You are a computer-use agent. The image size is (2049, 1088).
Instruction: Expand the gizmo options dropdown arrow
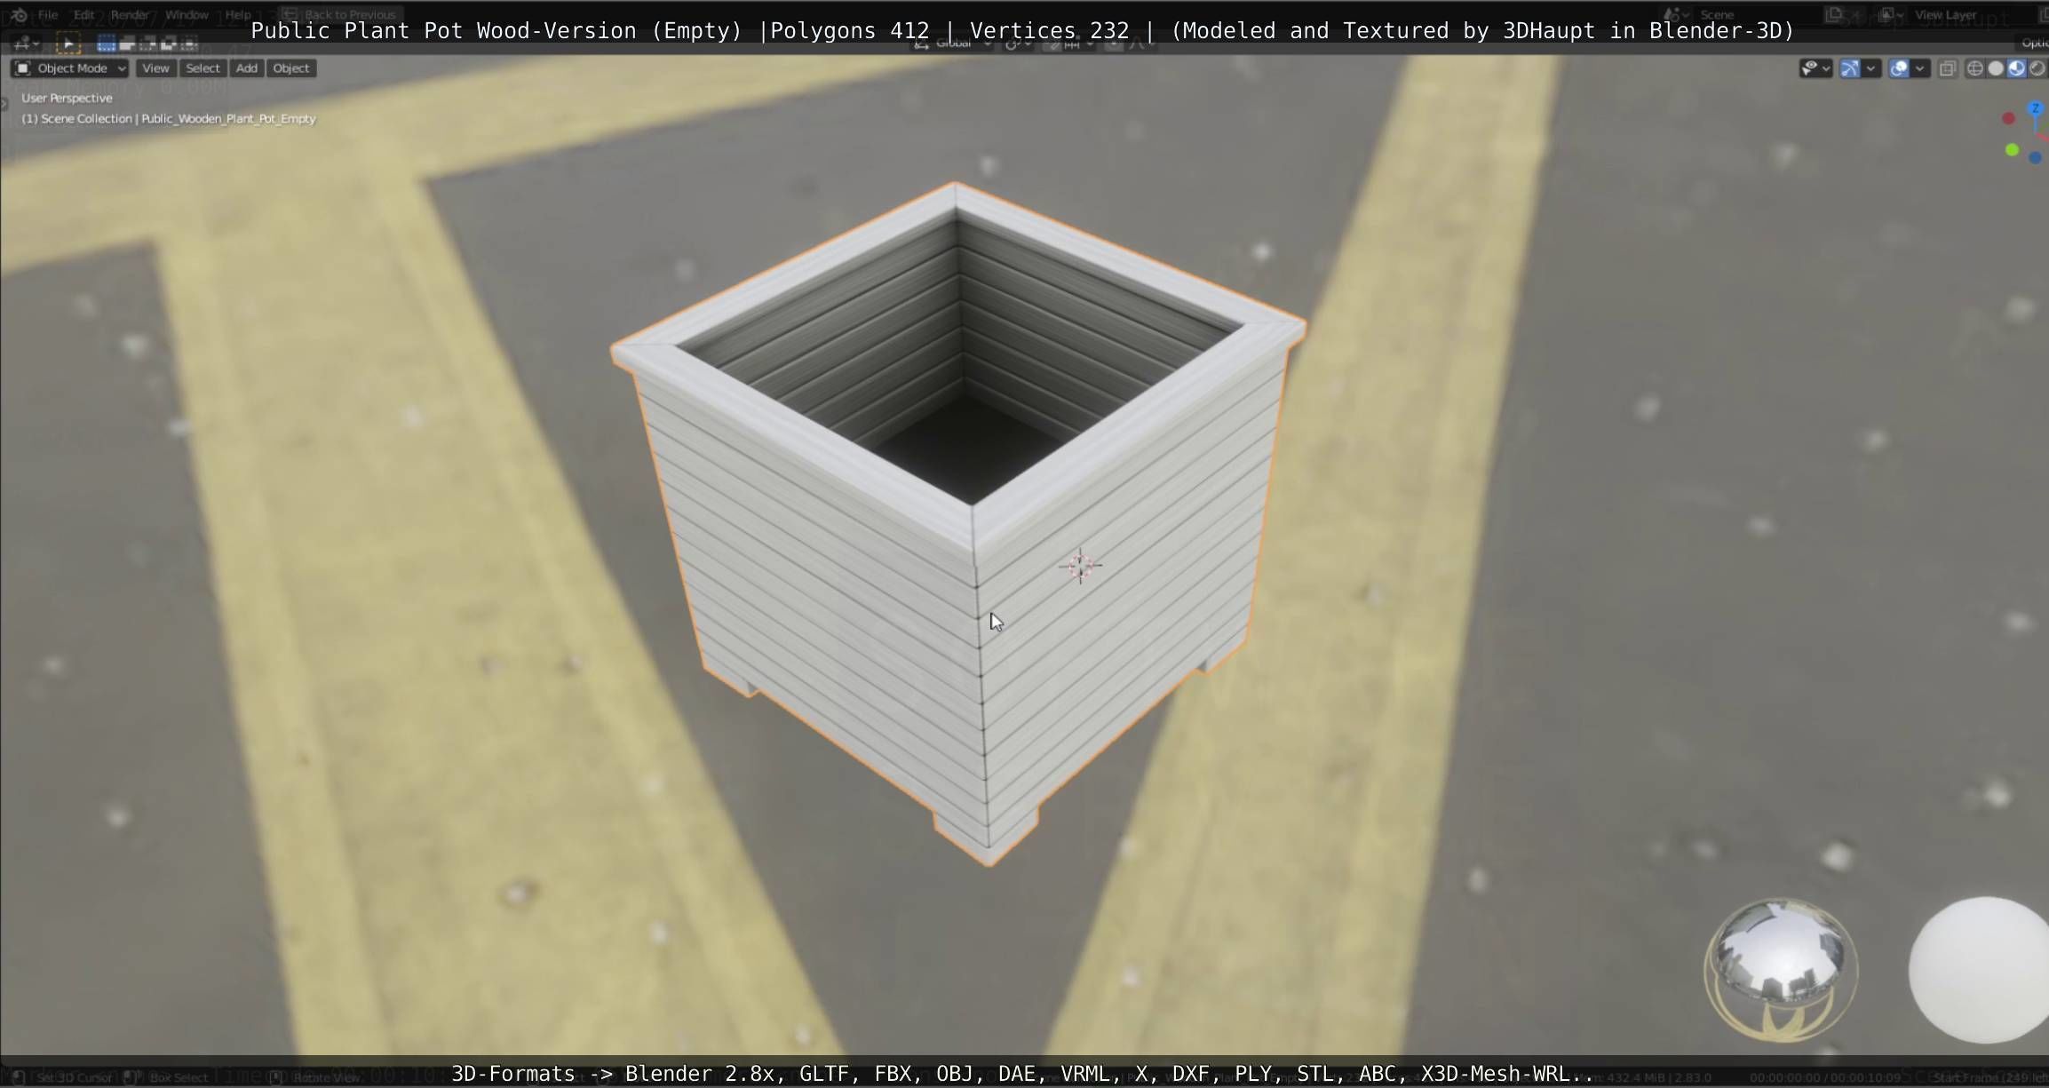pyautogui.click(x=1871, y=68)
